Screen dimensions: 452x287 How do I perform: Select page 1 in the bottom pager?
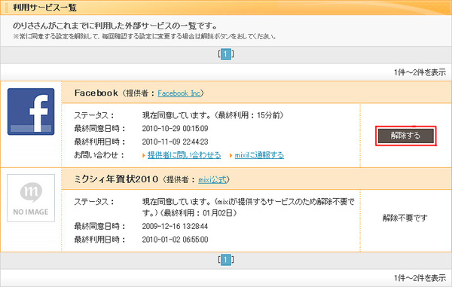tap(226, 260)
